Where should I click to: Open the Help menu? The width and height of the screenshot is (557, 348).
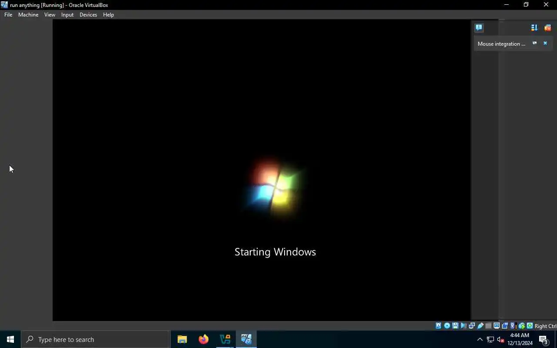coord(108,15)
